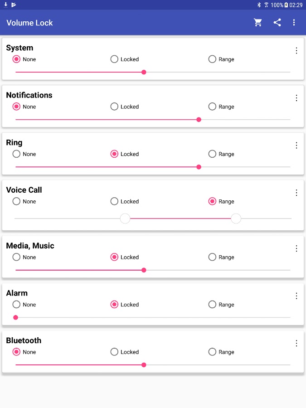Click Voice Call range upper handle
Image resolution: width=306 pixels, height=408 pixels.
coord(236,219)
